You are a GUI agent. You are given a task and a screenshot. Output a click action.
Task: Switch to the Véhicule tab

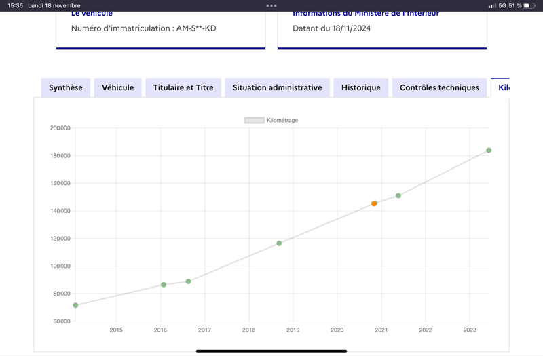click(x=117, y=87)
